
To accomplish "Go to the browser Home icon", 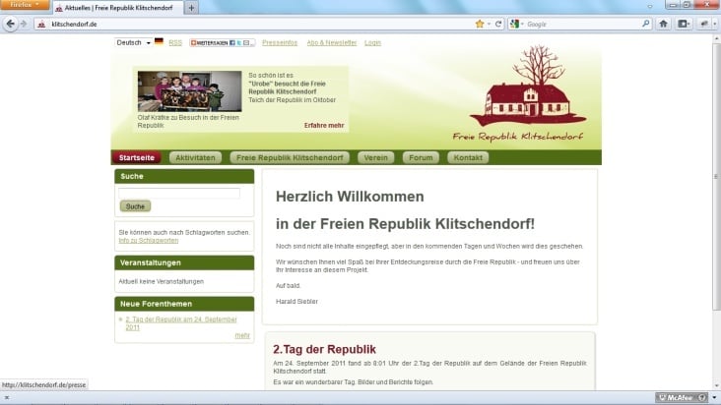I will [663, 24].
